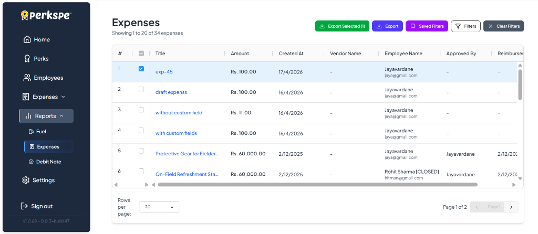Click the previous page arrow
This screenshot has height=234, width=538.
[x=477, y=207]
